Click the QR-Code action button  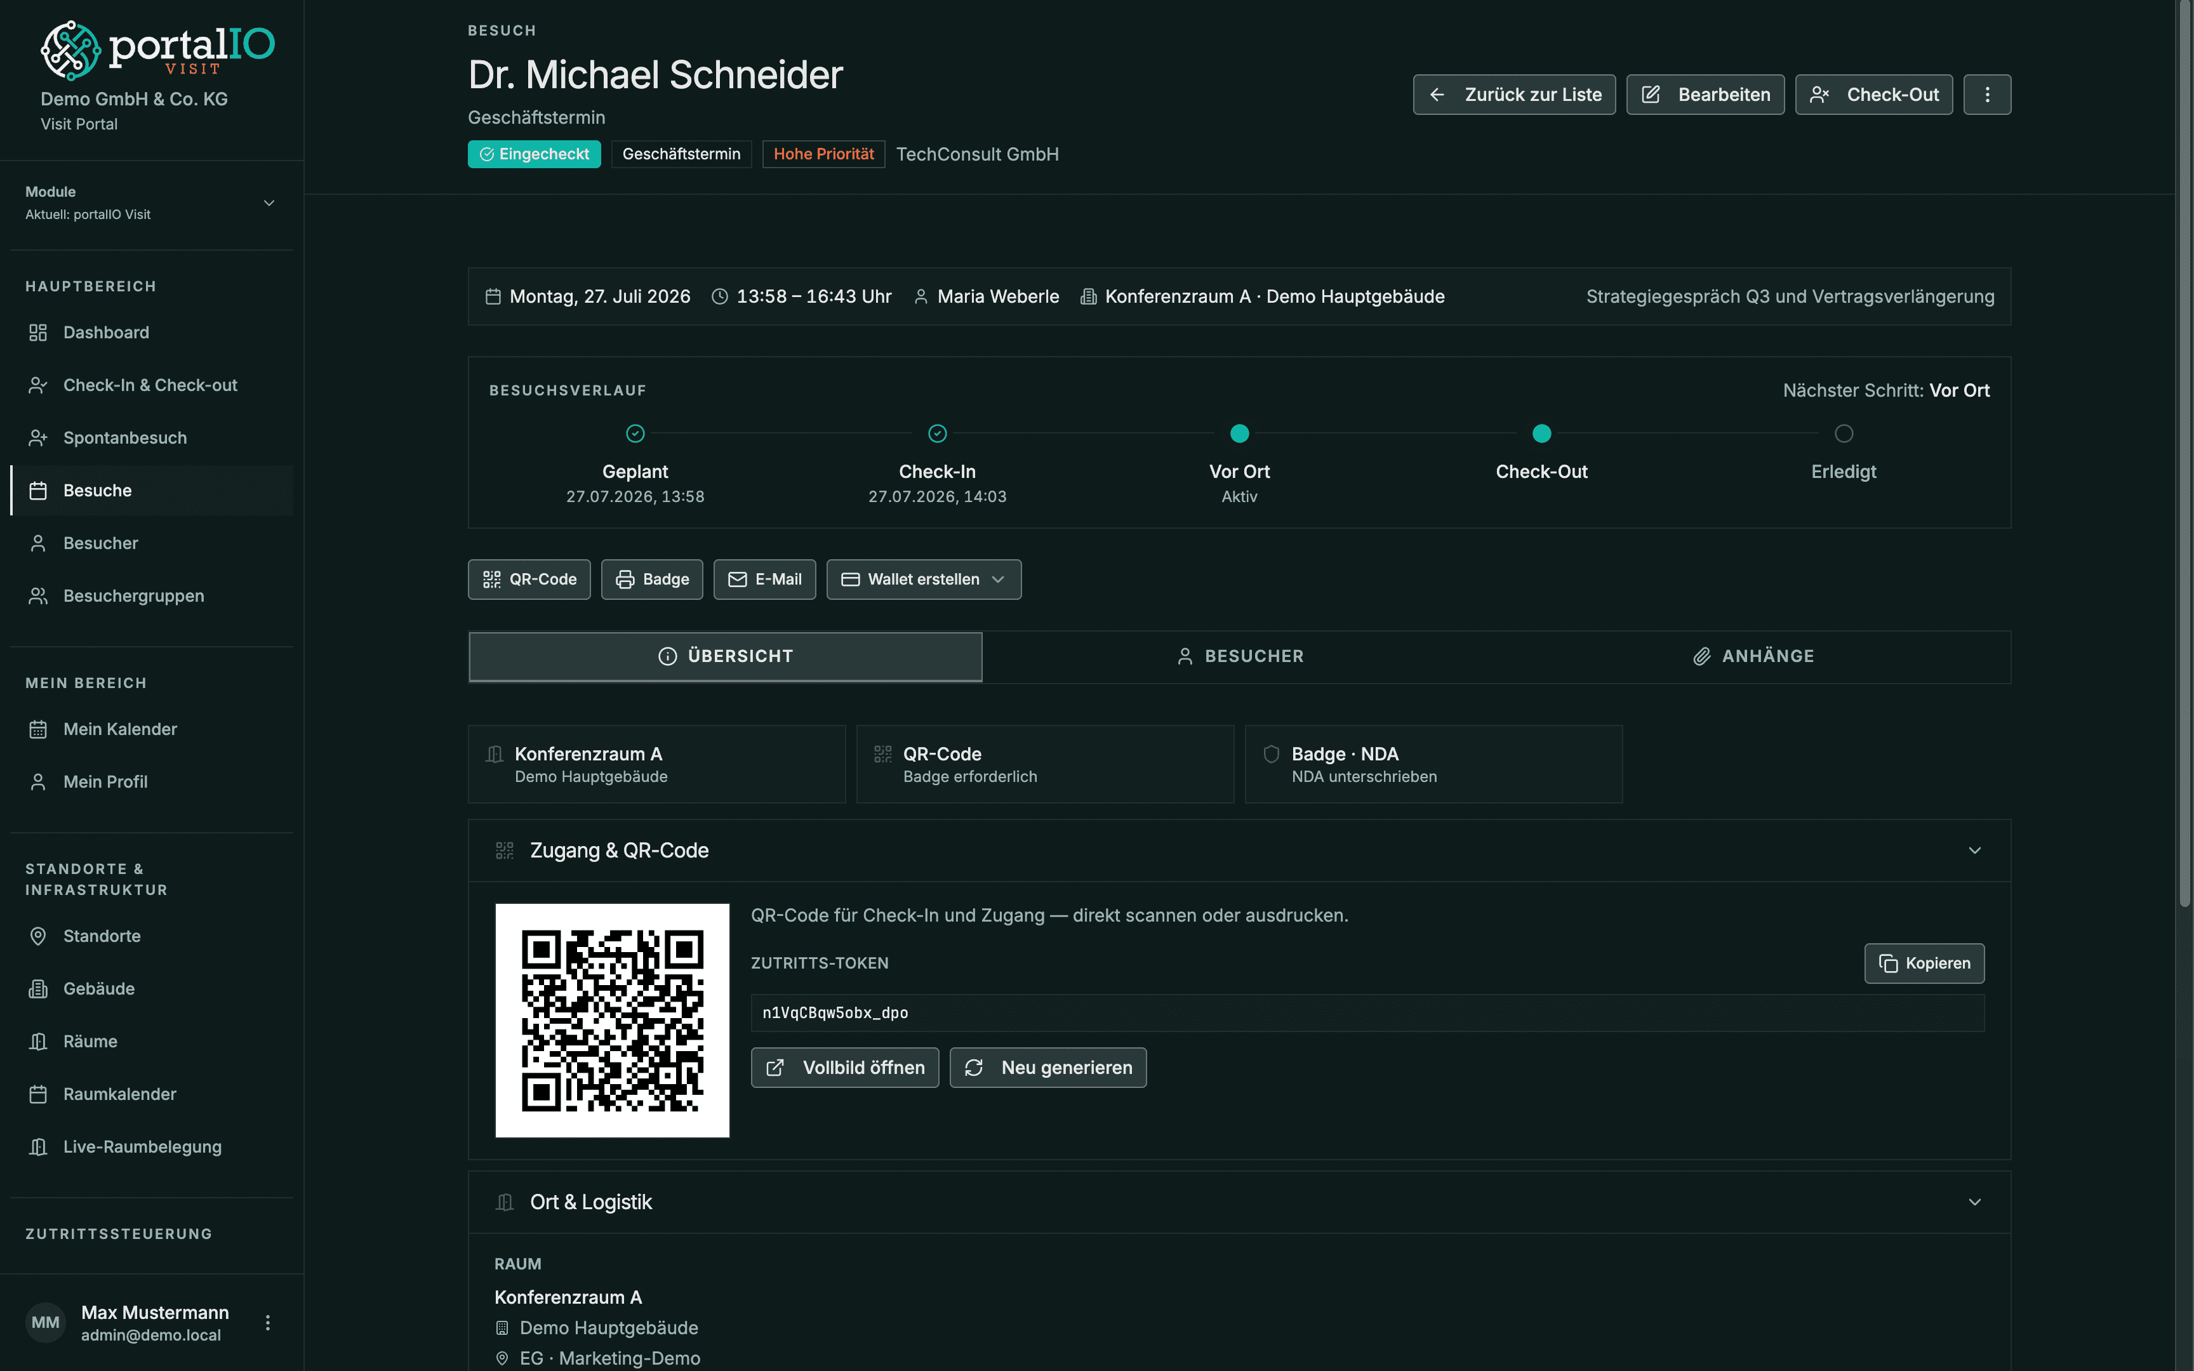point(529,580)
